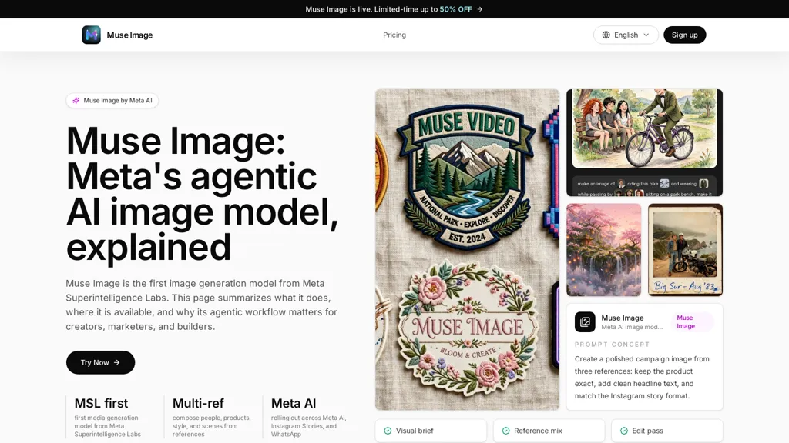
Task: Click the 50% OFF promo banner
Action: 394,9
